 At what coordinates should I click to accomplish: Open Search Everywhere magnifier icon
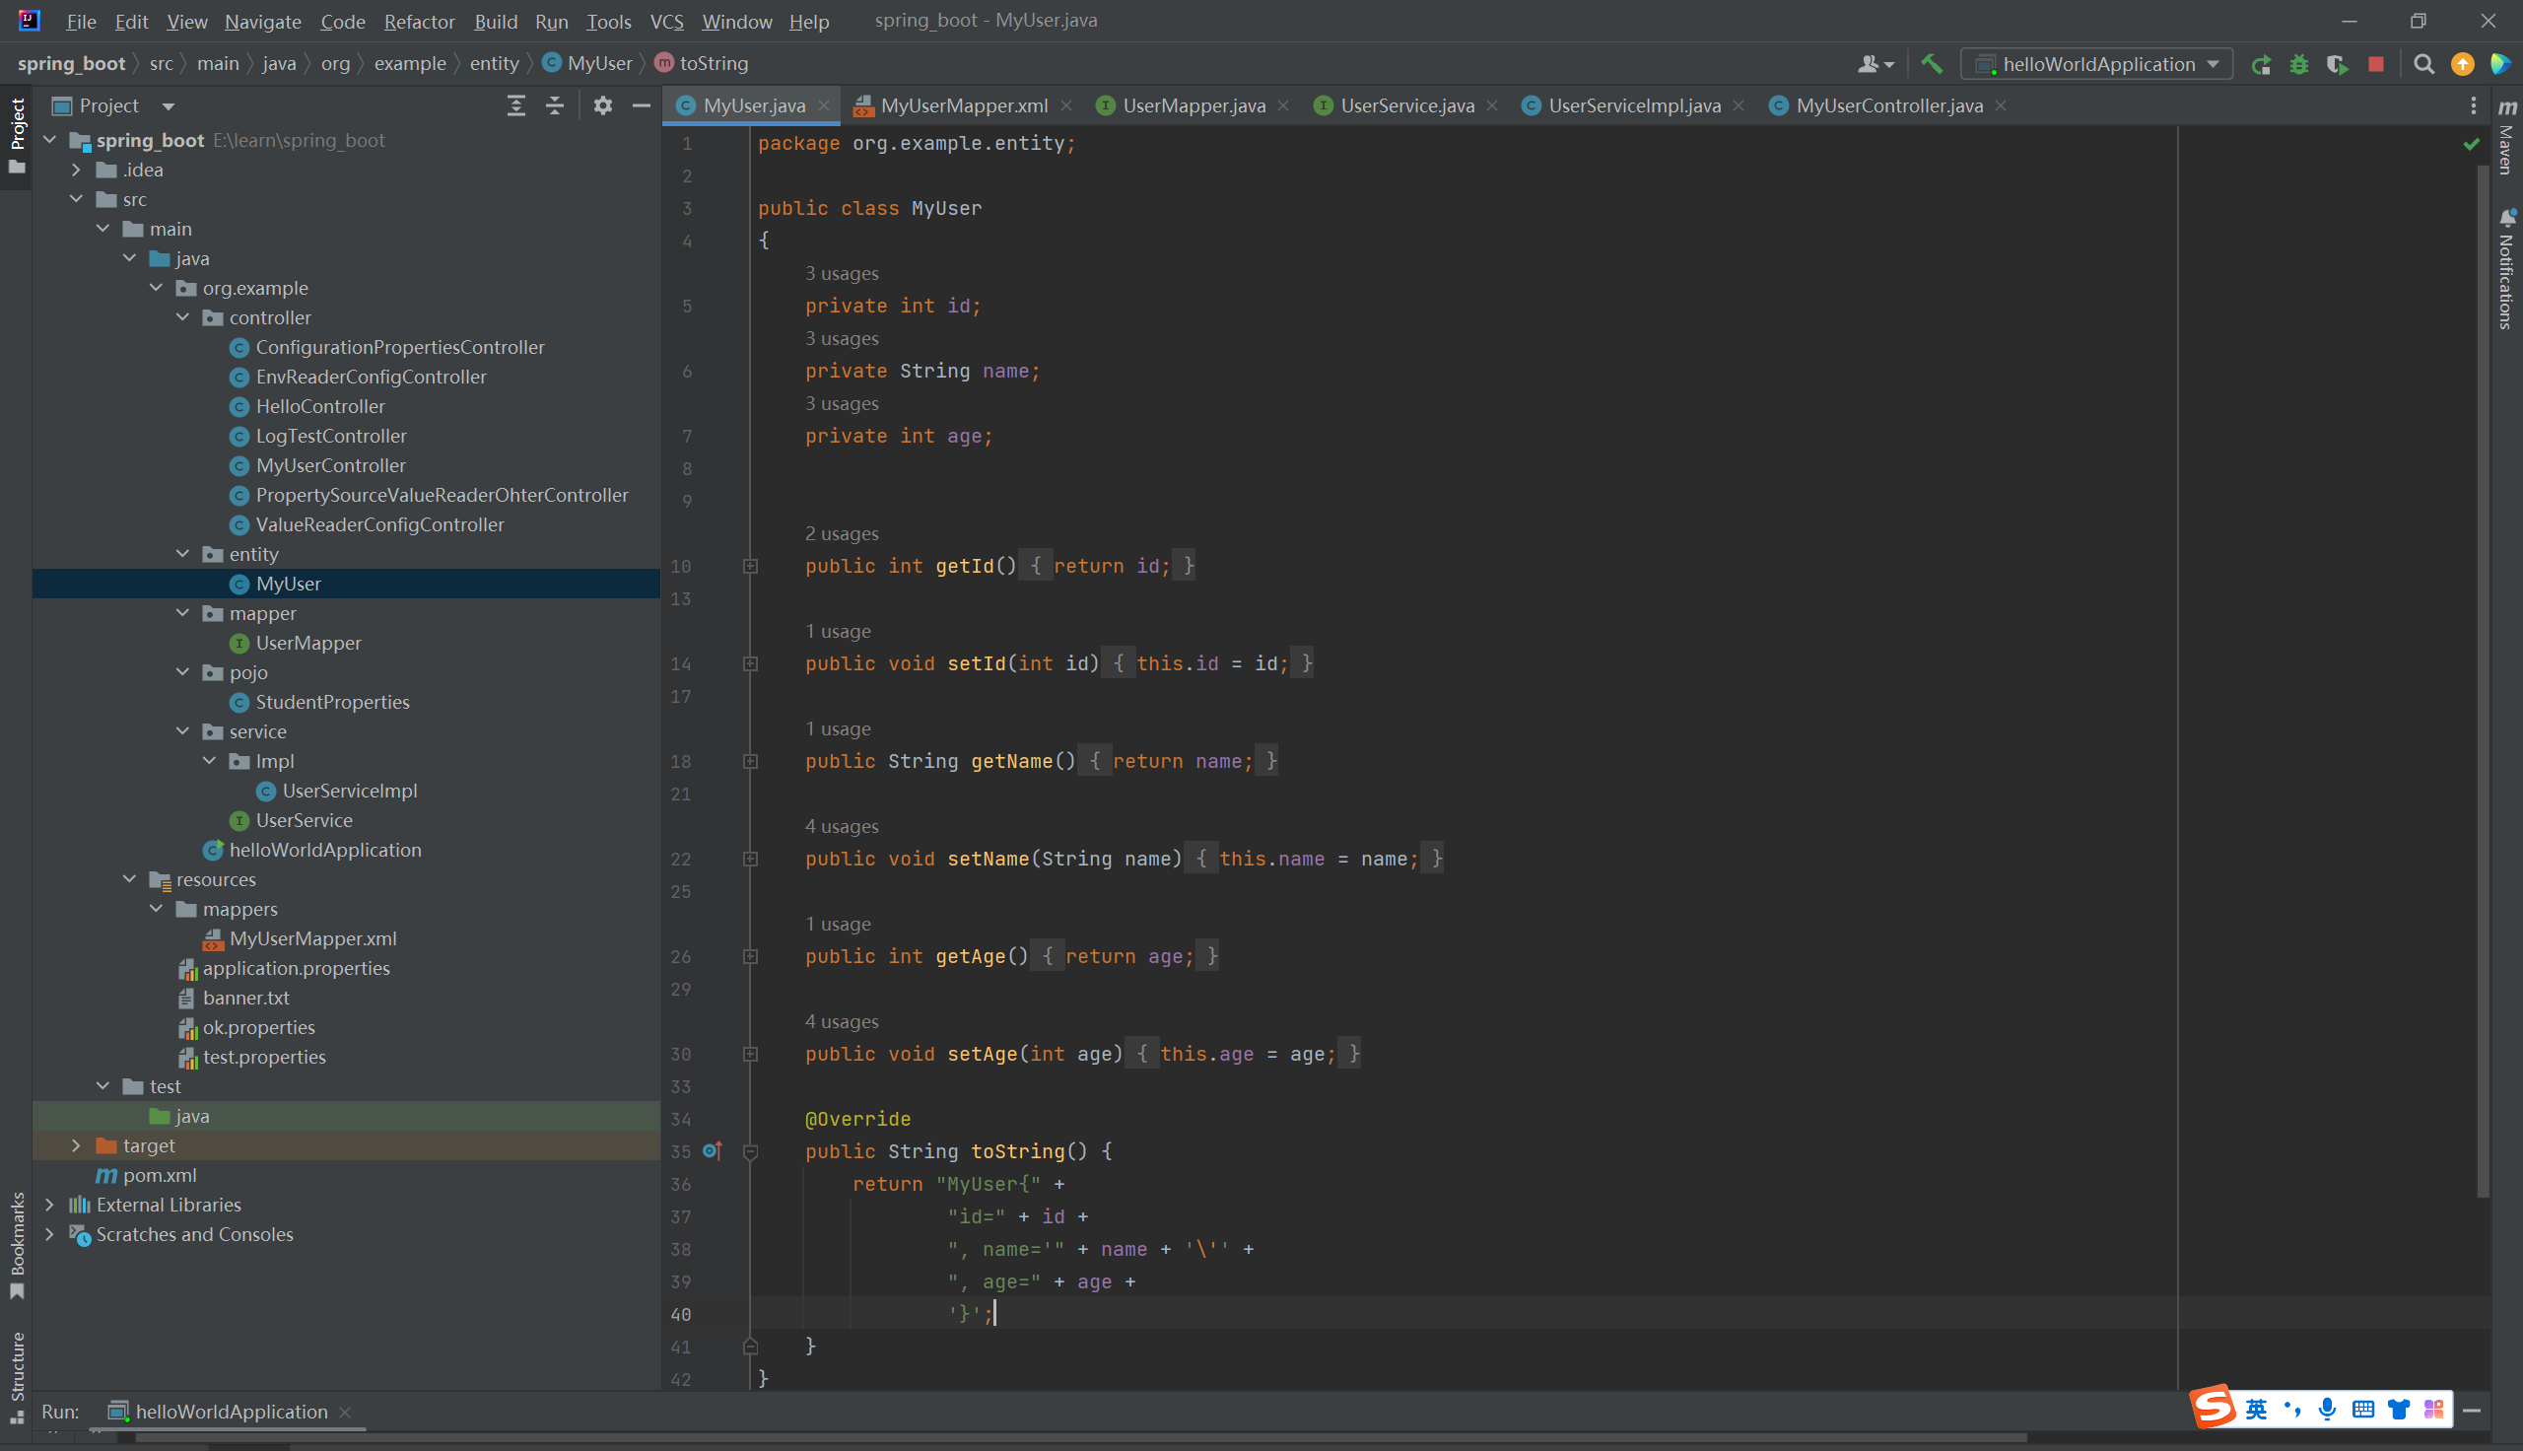pyautogui.click(x=2423, y=65)
